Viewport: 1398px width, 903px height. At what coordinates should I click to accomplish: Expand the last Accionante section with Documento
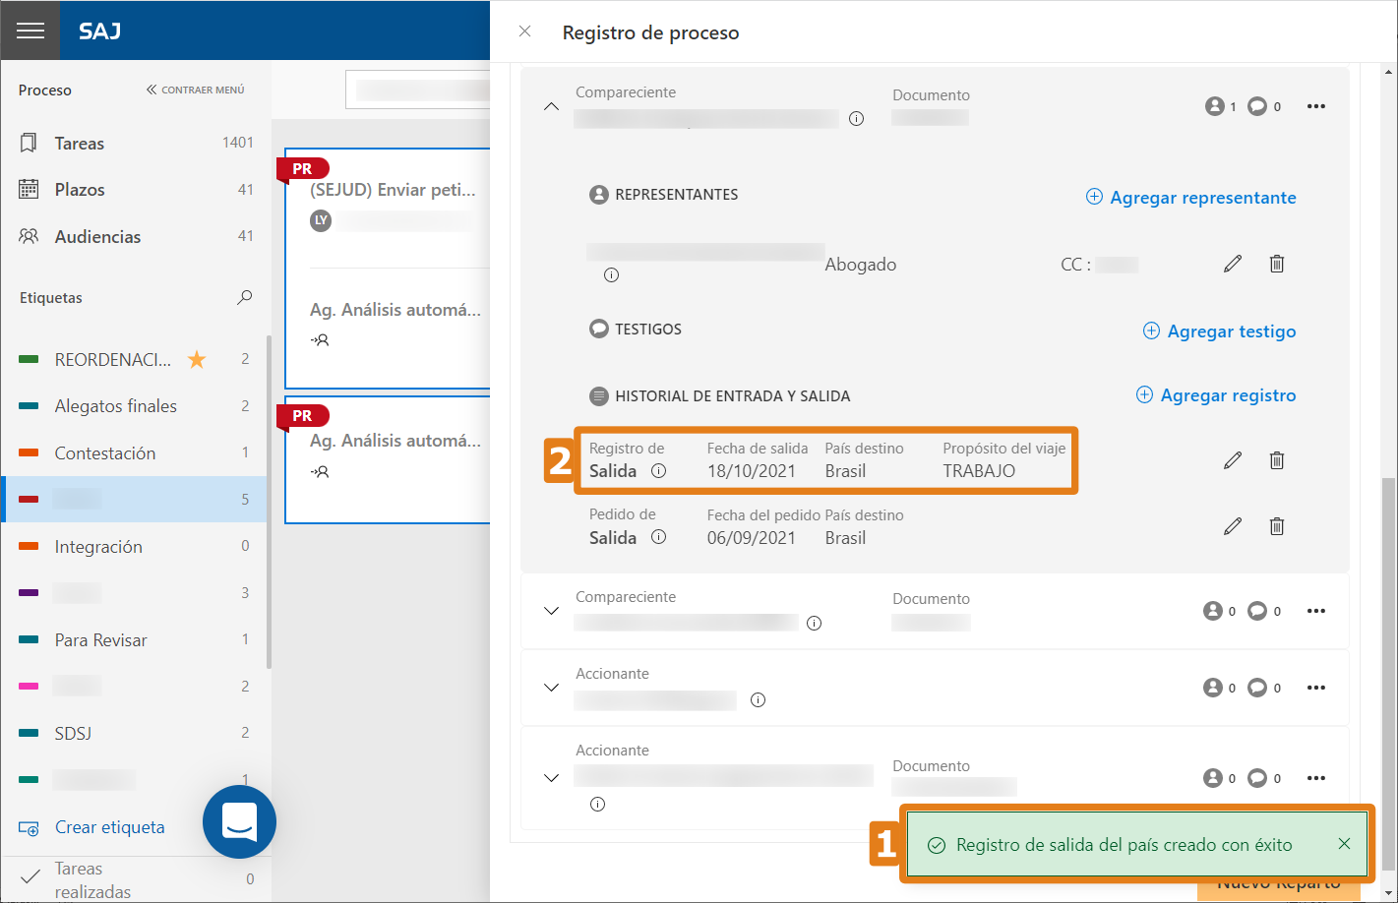(552, 778)
